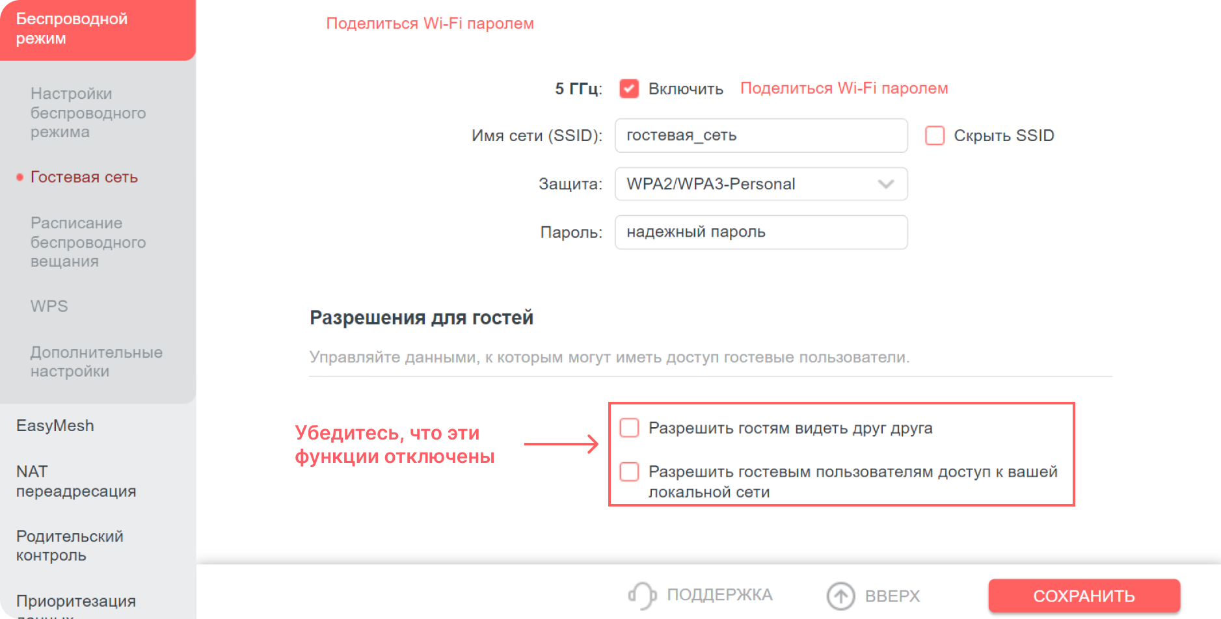The height and width of the screenshot is (619, 1221).
Task: Open Расписание беспроводного вещания
Action: pyautogui.click(x=88, y=242)
